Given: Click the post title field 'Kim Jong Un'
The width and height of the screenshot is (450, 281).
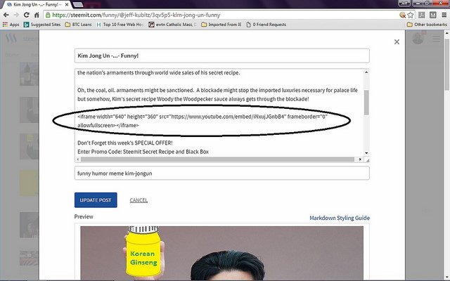Looking at the screenshot, I should tap(222, 55).
